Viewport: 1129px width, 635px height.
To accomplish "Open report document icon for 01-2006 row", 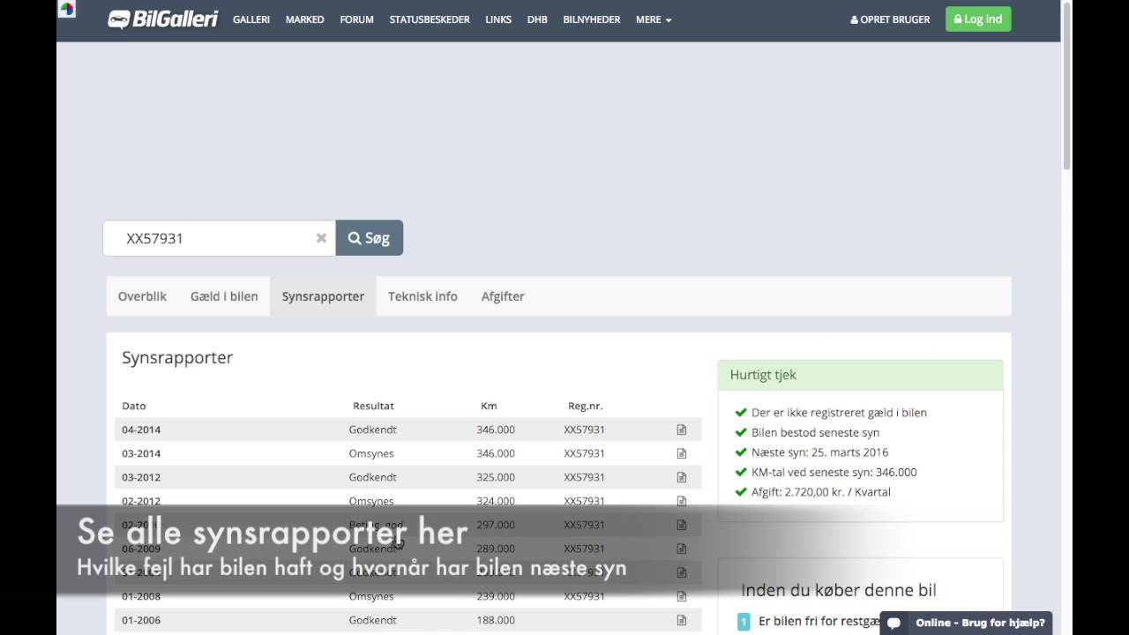I will [682, 620].
